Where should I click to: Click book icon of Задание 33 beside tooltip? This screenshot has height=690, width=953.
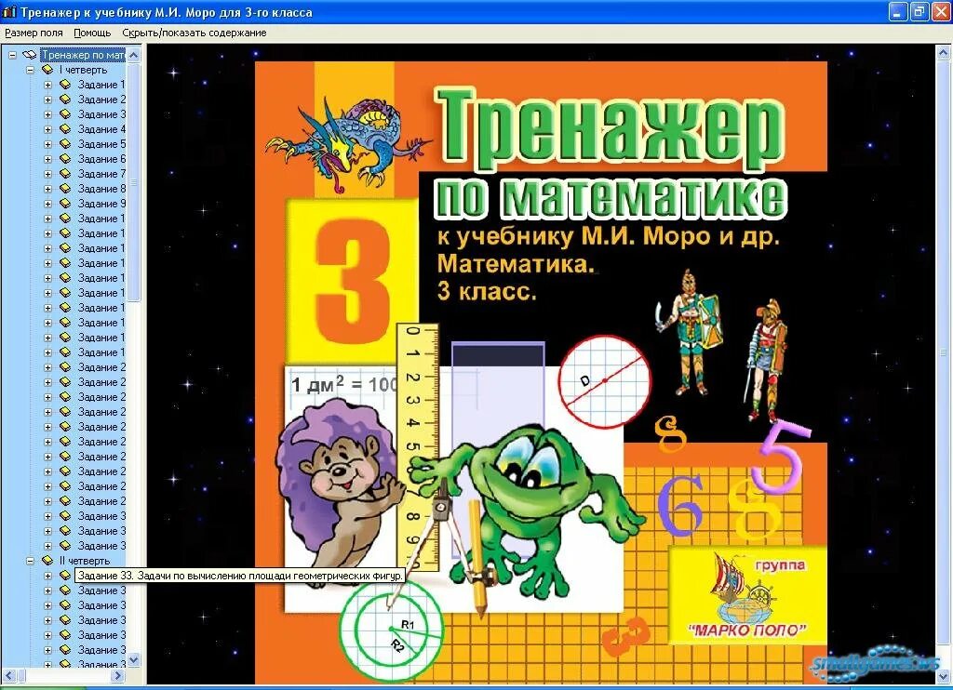point(65,576)
